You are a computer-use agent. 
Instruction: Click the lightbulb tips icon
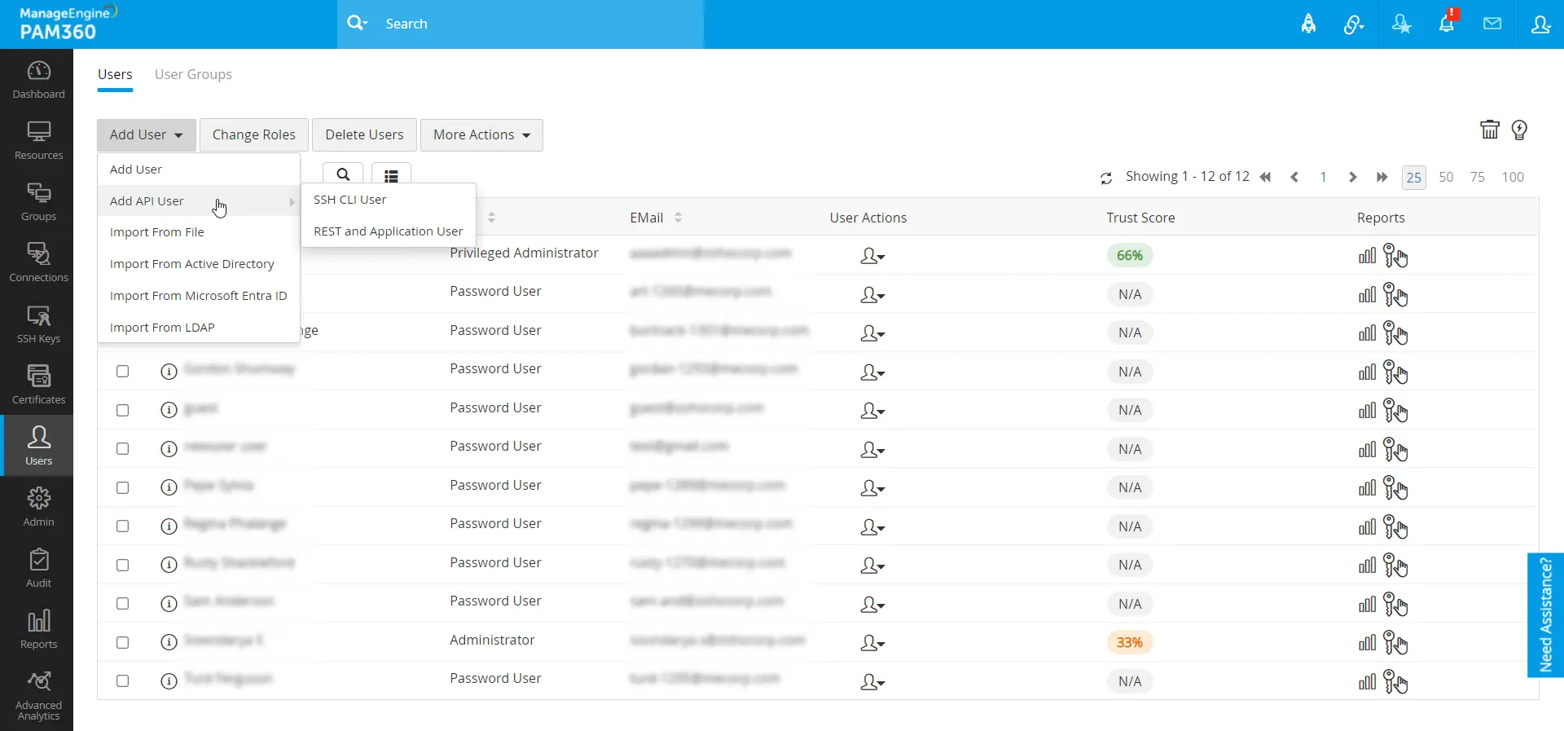[1519, 130]
